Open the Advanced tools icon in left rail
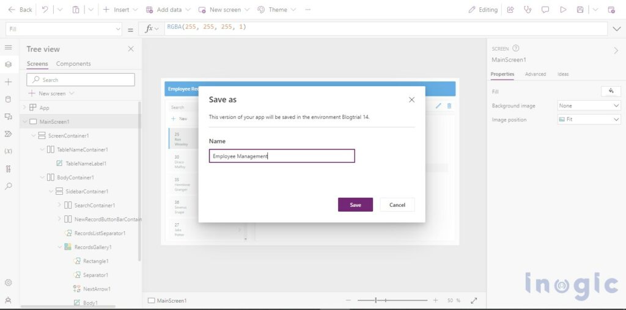 coord(8,168)
